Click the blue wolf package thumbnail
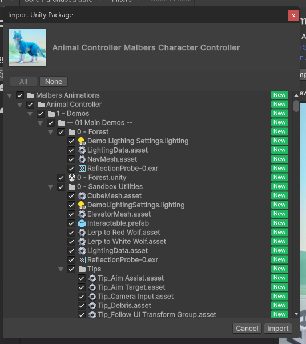Screen dimensions: 306x344 click(x=27, y=47)
